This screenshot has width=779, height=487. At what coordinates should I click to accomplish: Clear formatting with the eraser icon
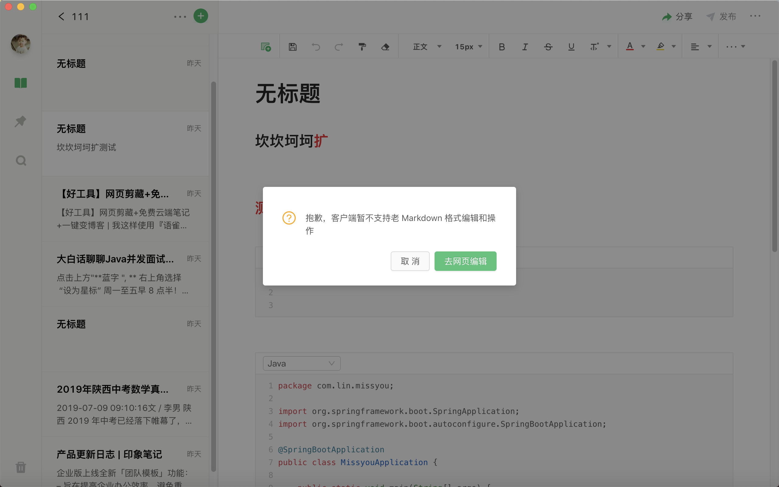coord(385,46)
